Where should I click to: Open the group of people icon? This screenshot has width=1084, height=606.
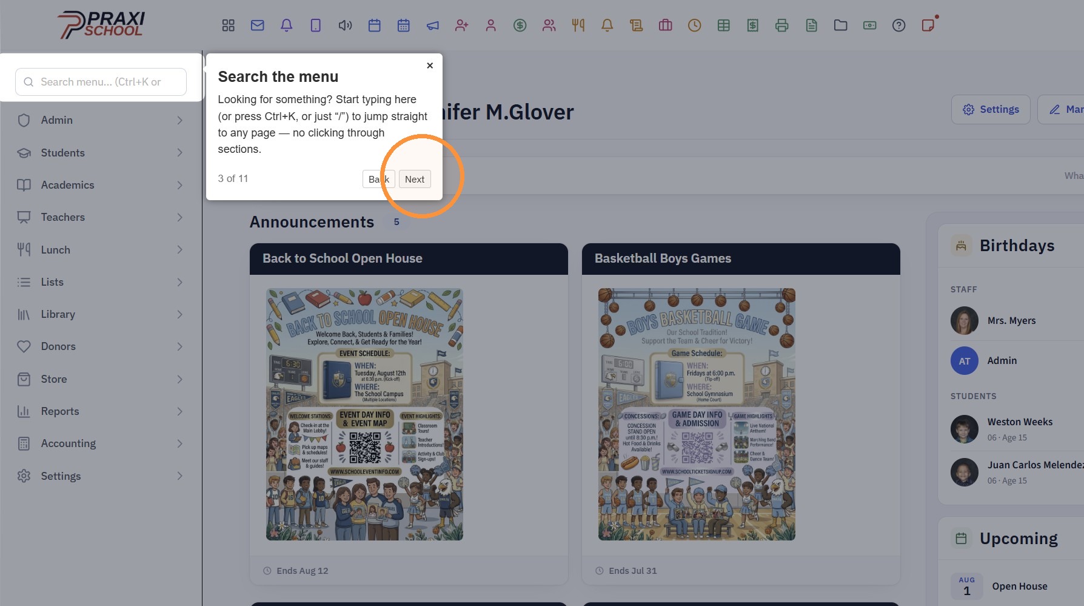(x=549, y=25)
